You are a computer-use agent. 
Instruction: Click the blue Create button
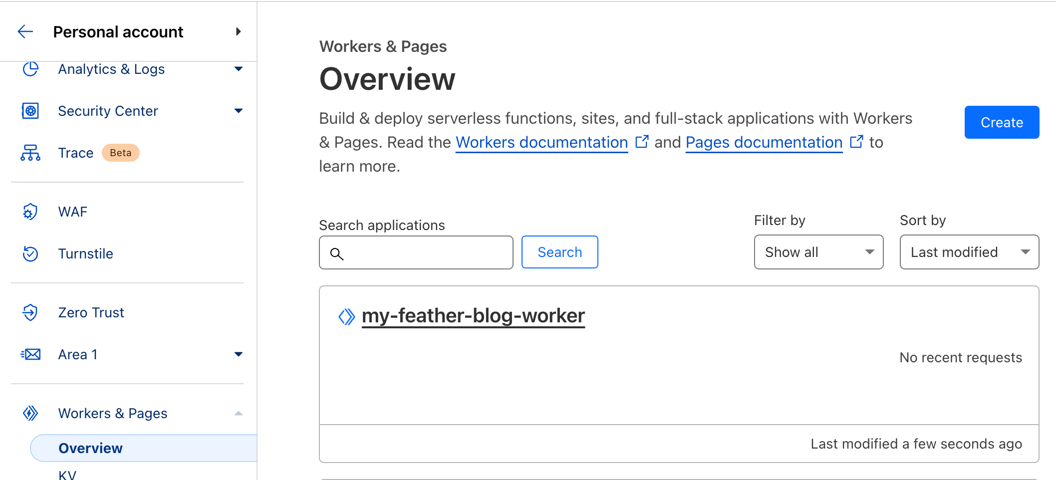point(1002,122)
